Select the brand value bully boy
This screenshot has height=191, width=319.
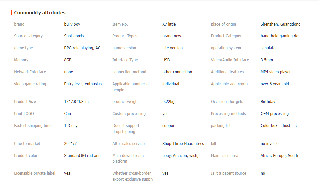tap(72, 24)
